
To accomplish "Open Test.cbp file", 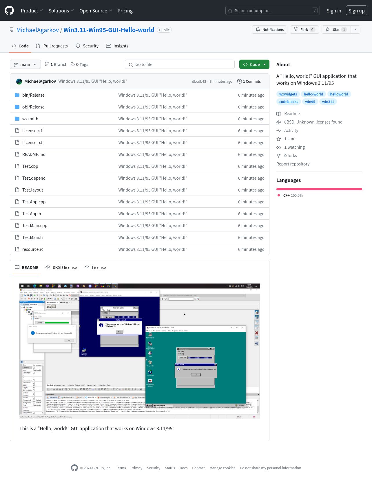I will tap(30, 166).
